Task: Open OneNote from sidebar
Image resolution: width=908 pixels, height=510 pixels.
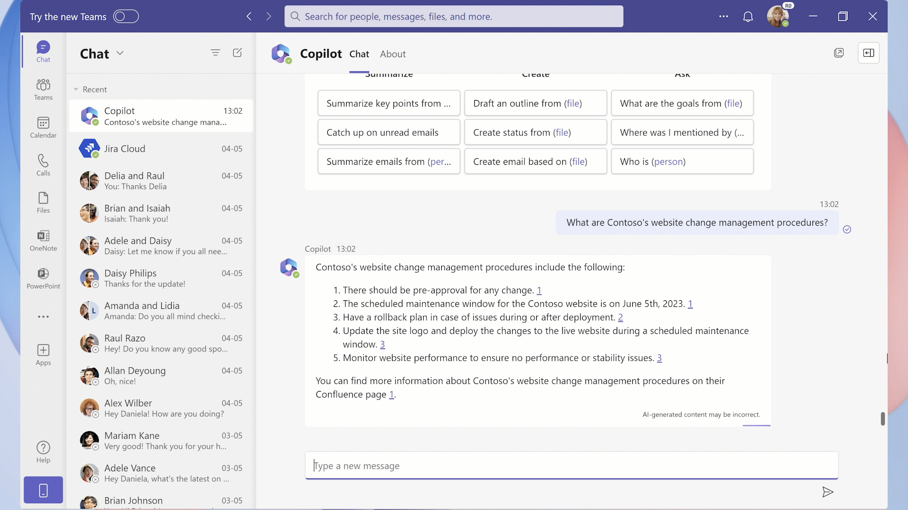Action: click(x=43, y=240)
